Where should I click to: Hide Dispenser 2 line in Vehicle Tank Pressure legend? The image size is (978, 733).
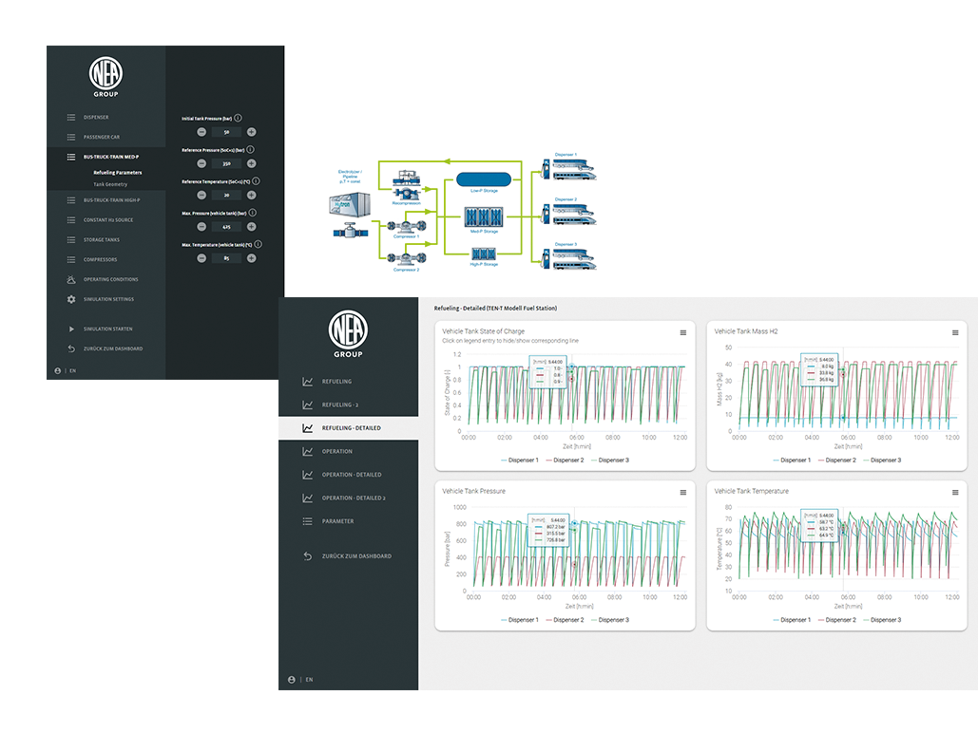point(568,620)
